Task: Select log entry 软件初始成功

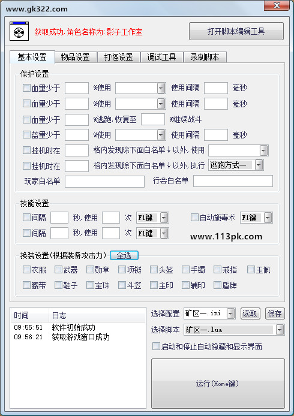Action: (74, 327)
